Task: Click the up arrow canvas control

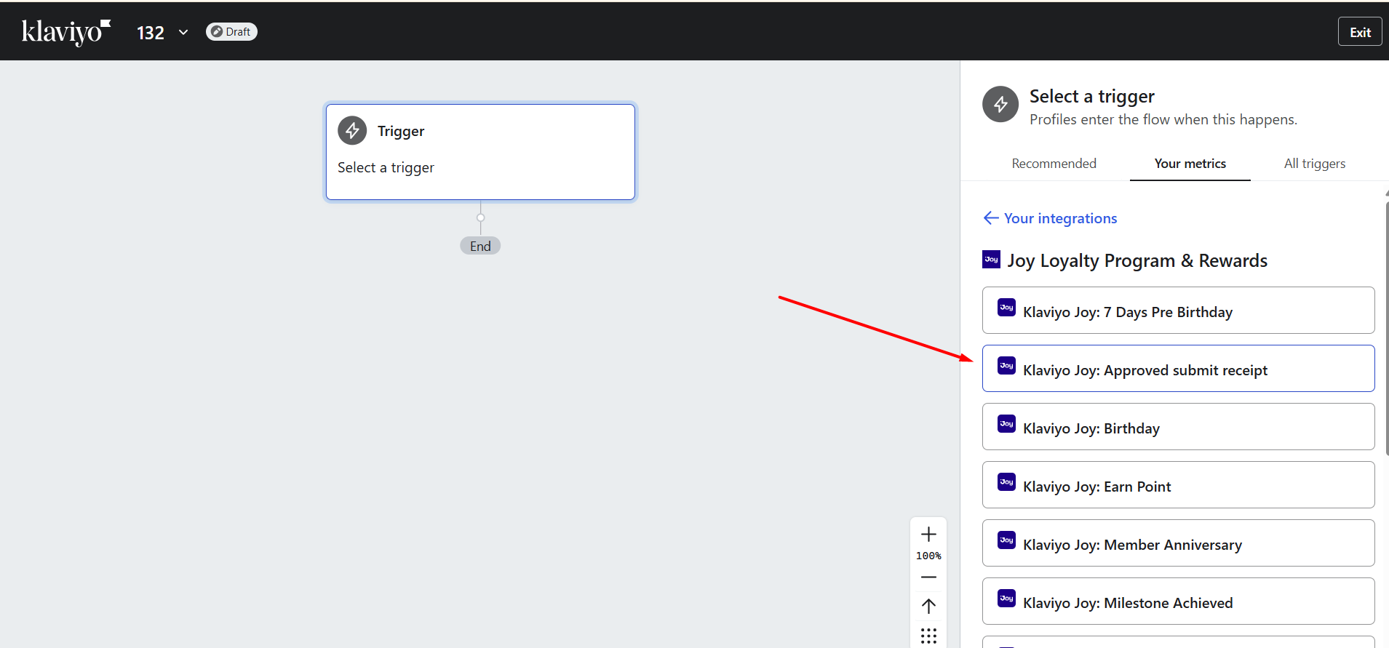Action: click(x=928, y=606)
